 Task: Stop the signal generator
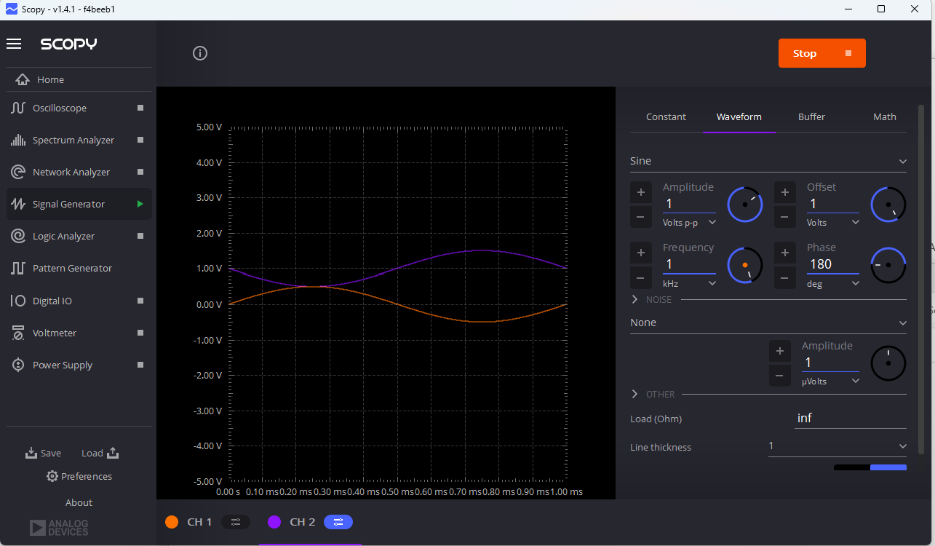click(x=821, y=52)
